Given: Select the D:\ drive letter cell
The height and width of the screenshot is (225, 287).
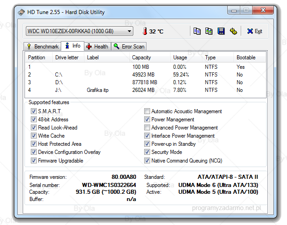Looking at the screenshot, I should click(59, 82).
